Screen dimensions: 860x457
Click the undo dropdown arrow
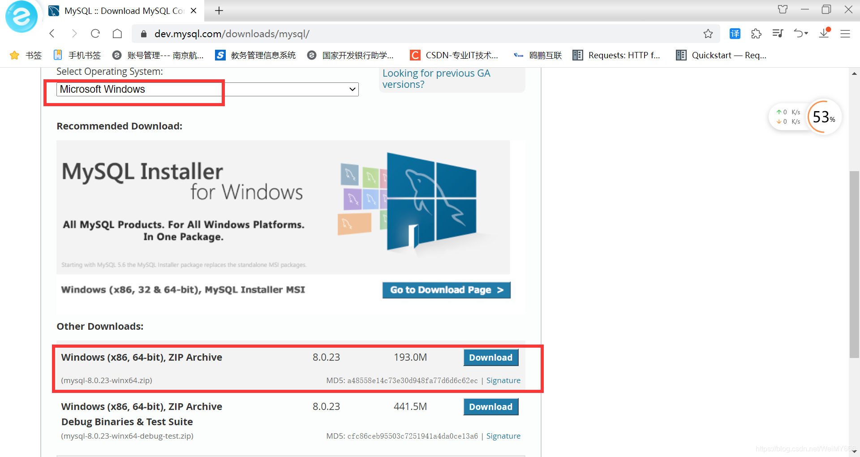(806, 34)
